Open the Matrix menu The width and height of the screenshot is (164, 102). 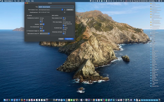point(22,1)
